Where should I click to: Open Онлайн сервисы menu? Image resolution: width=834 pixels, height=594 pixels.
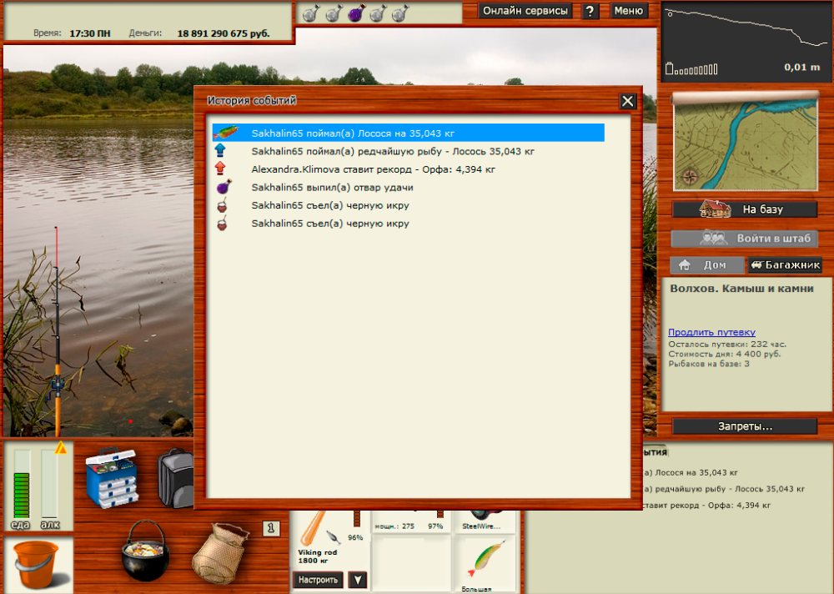[525, 11]
